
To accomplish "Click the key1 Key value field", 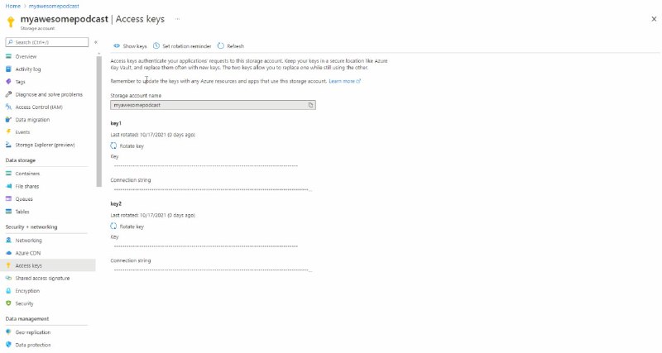I will [x=205, y=165].
